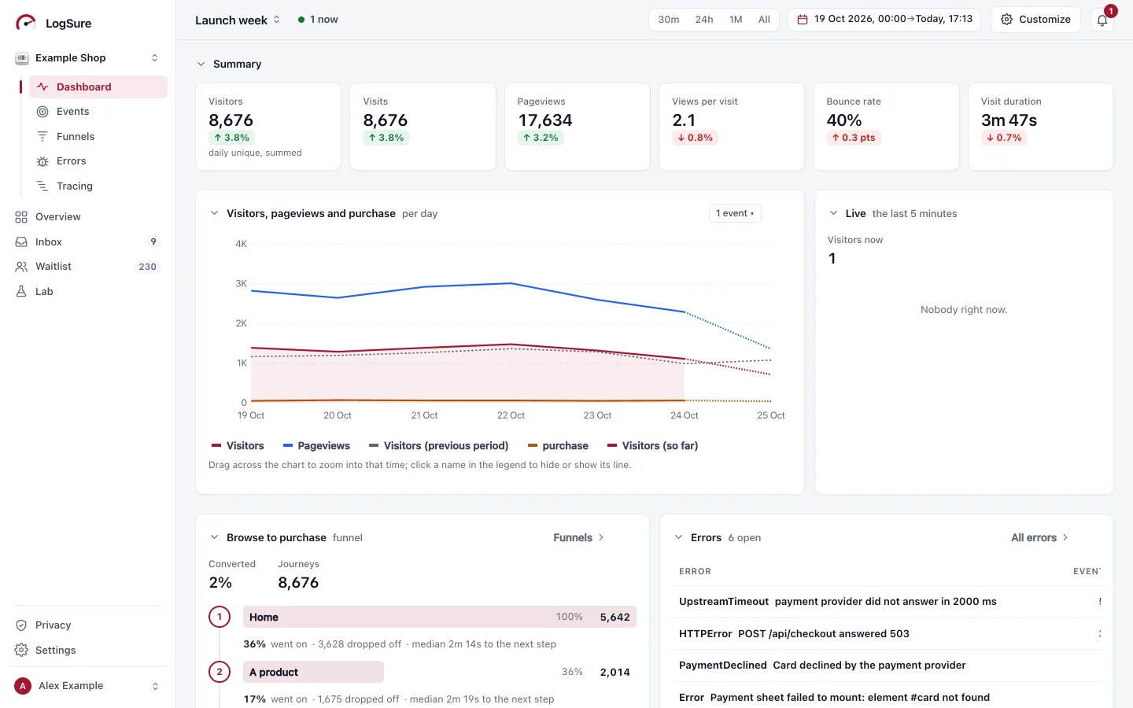
Task: Collapse the Summary section
Action: pyautogui.click(x=201, y=65)
